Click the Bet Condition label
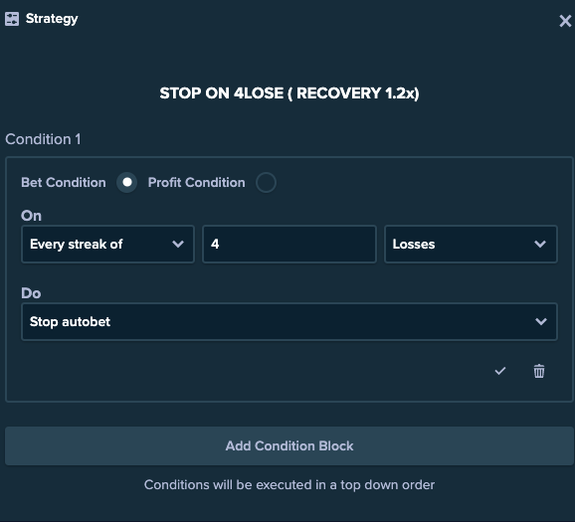575x522 pixels. click(x=64, y=182)
